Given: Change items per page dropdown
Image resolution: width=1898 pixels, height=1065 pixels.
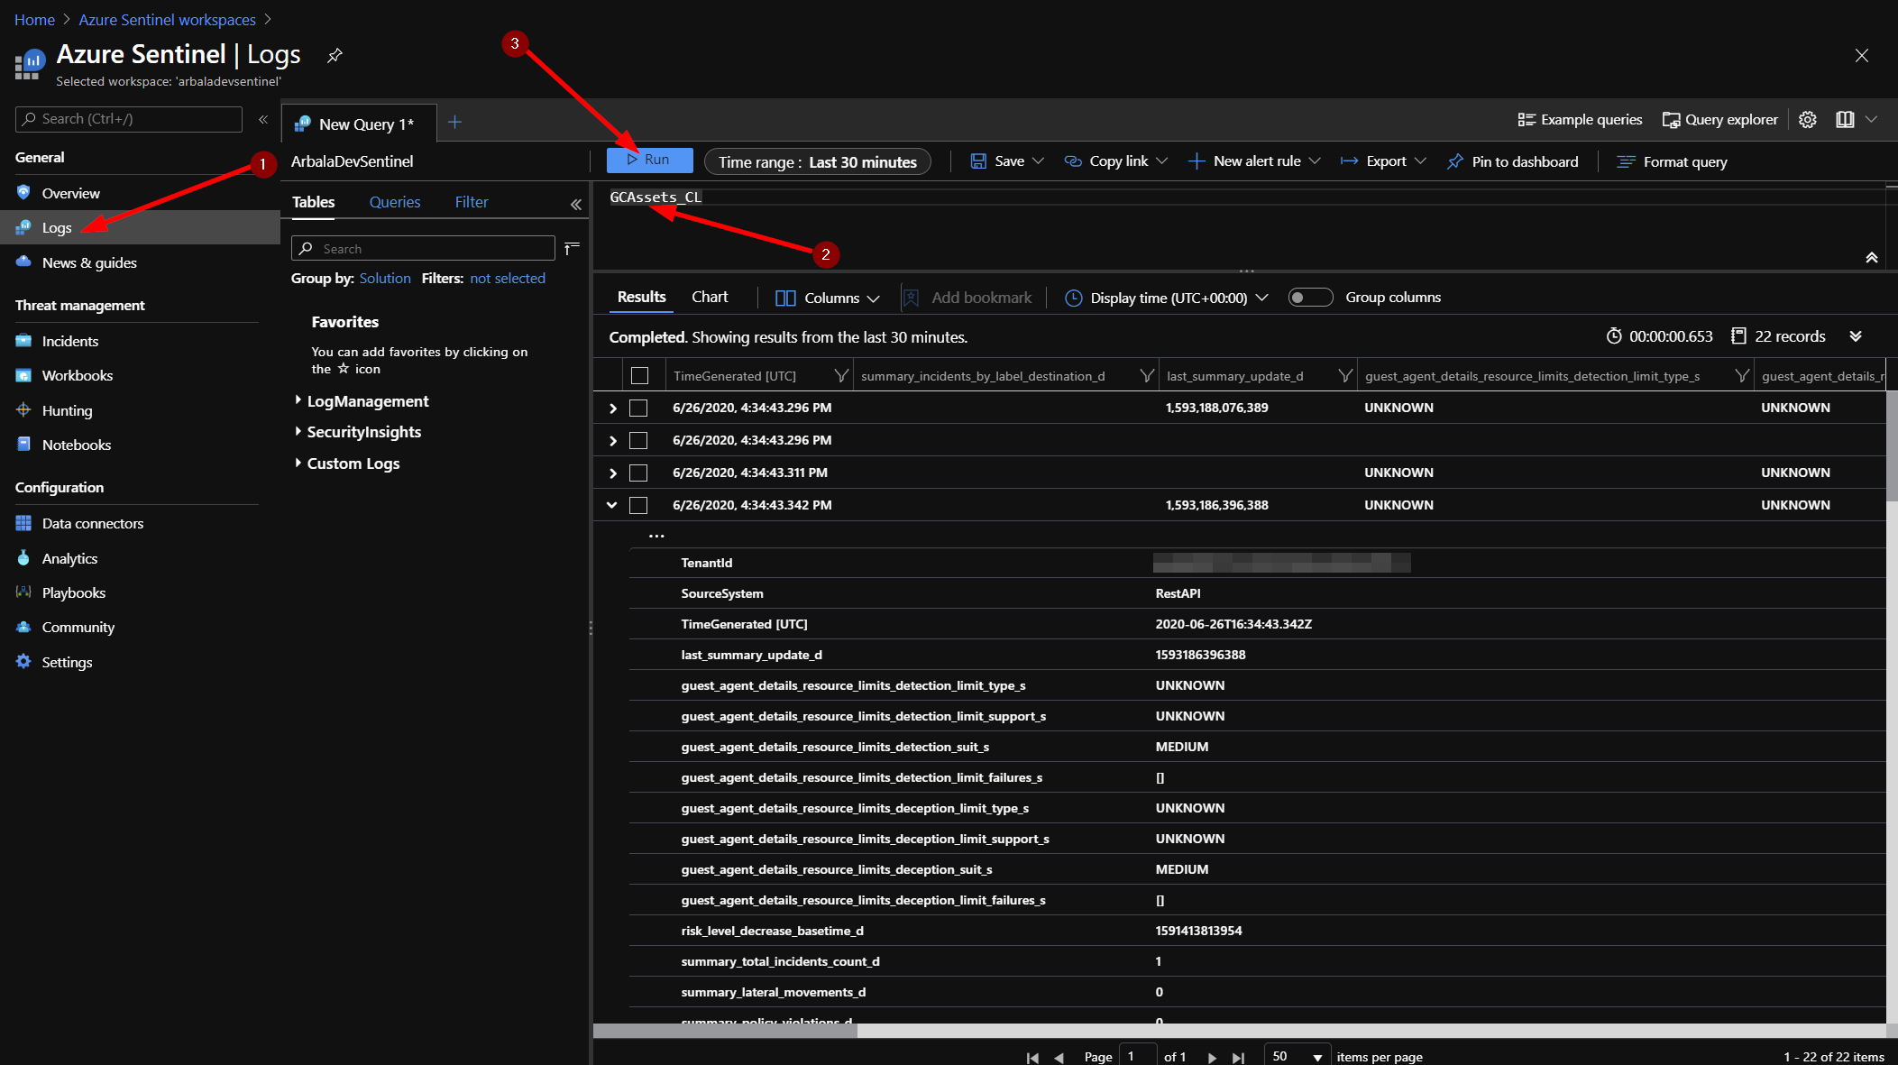Looking at the screenshot, I should [1297, 1056].
